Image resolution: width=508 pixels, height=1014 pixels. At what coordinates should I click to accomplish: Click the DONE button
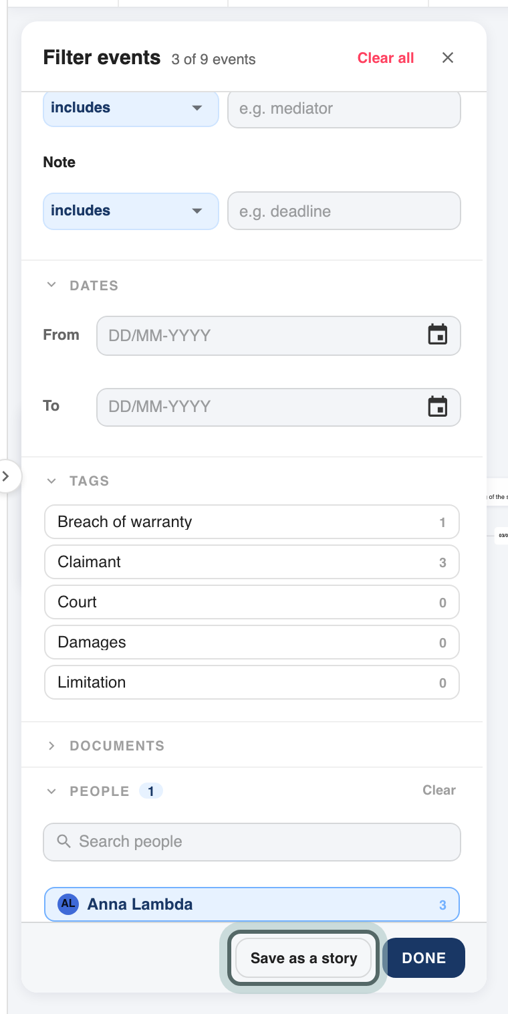click(424, 958)
